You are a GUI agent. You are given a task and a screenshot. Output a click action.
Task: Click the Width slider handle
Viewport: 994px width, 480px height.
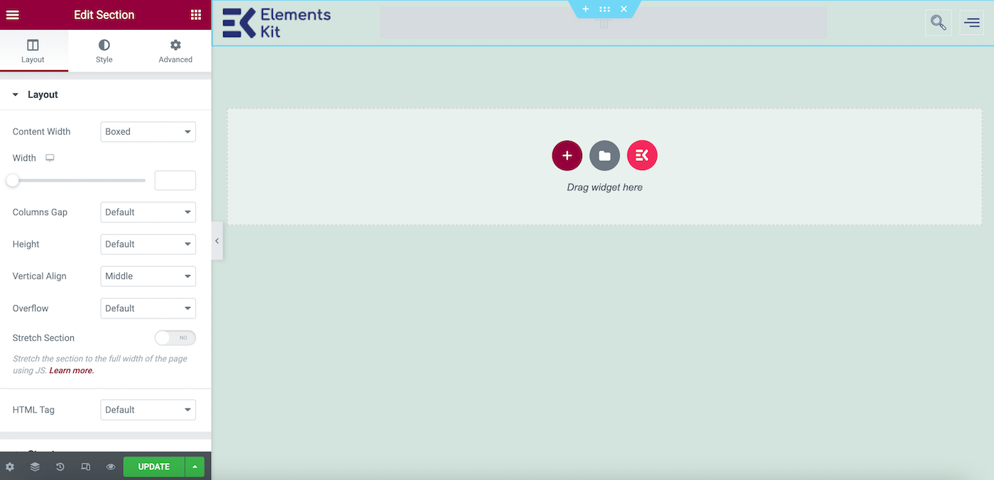[x=13, y=180]
